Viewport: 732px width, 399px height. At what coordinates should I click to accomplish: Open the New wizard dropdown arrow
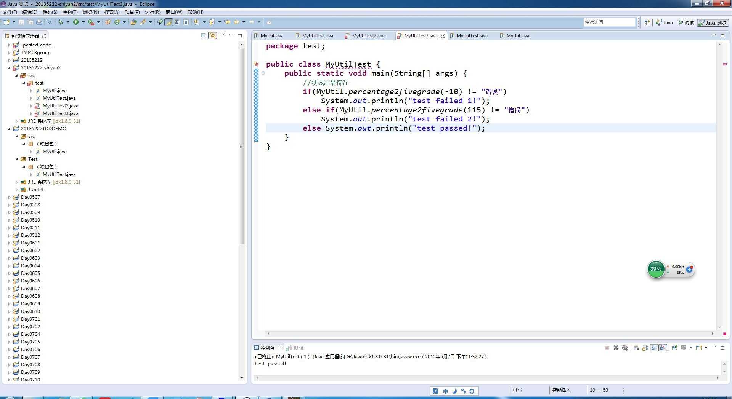[x=14, y=22]
